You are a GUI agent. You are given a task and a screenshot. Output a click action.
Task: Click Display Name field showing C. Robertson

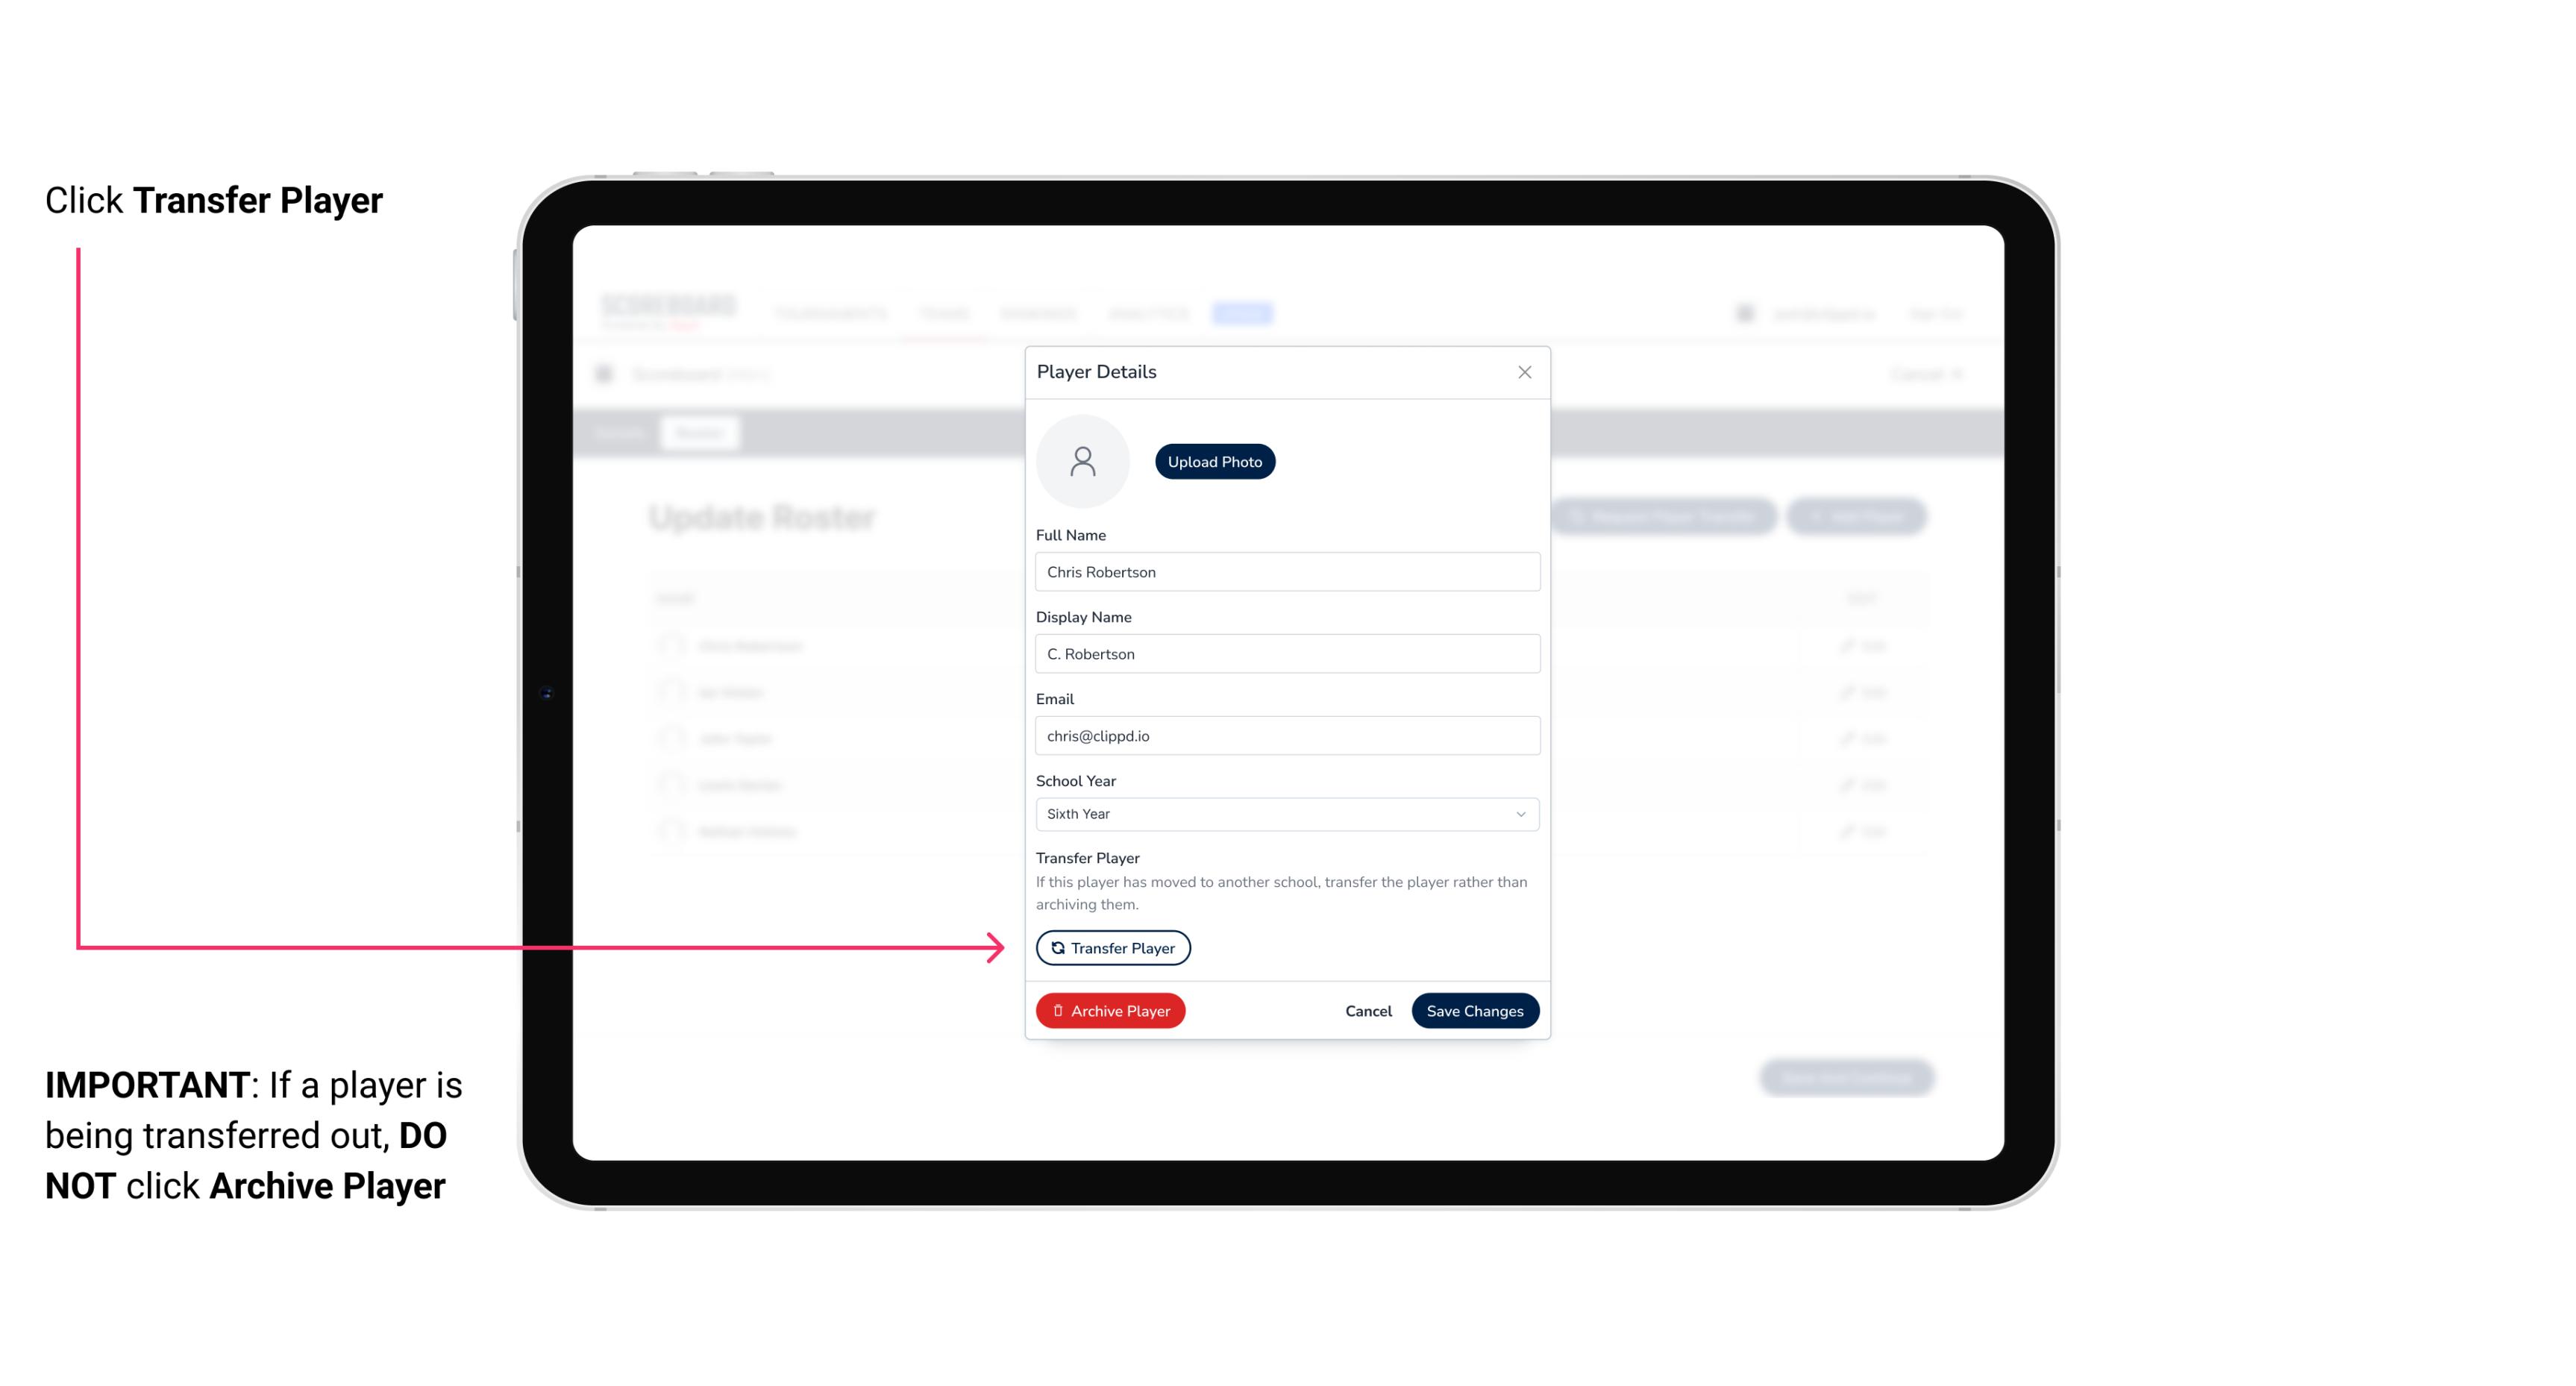1284,653
